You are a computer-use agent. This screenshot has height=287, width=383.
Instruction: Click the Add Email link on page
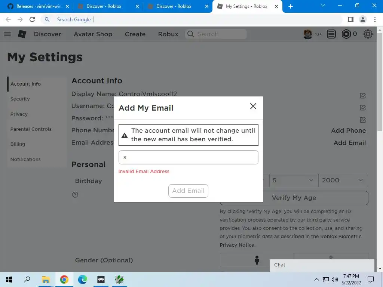(x=350, y=143)
